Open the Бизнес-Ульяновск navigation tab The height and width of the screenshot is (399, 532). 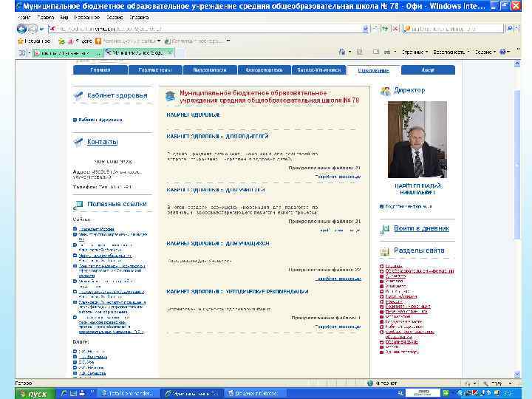point(319,70)
